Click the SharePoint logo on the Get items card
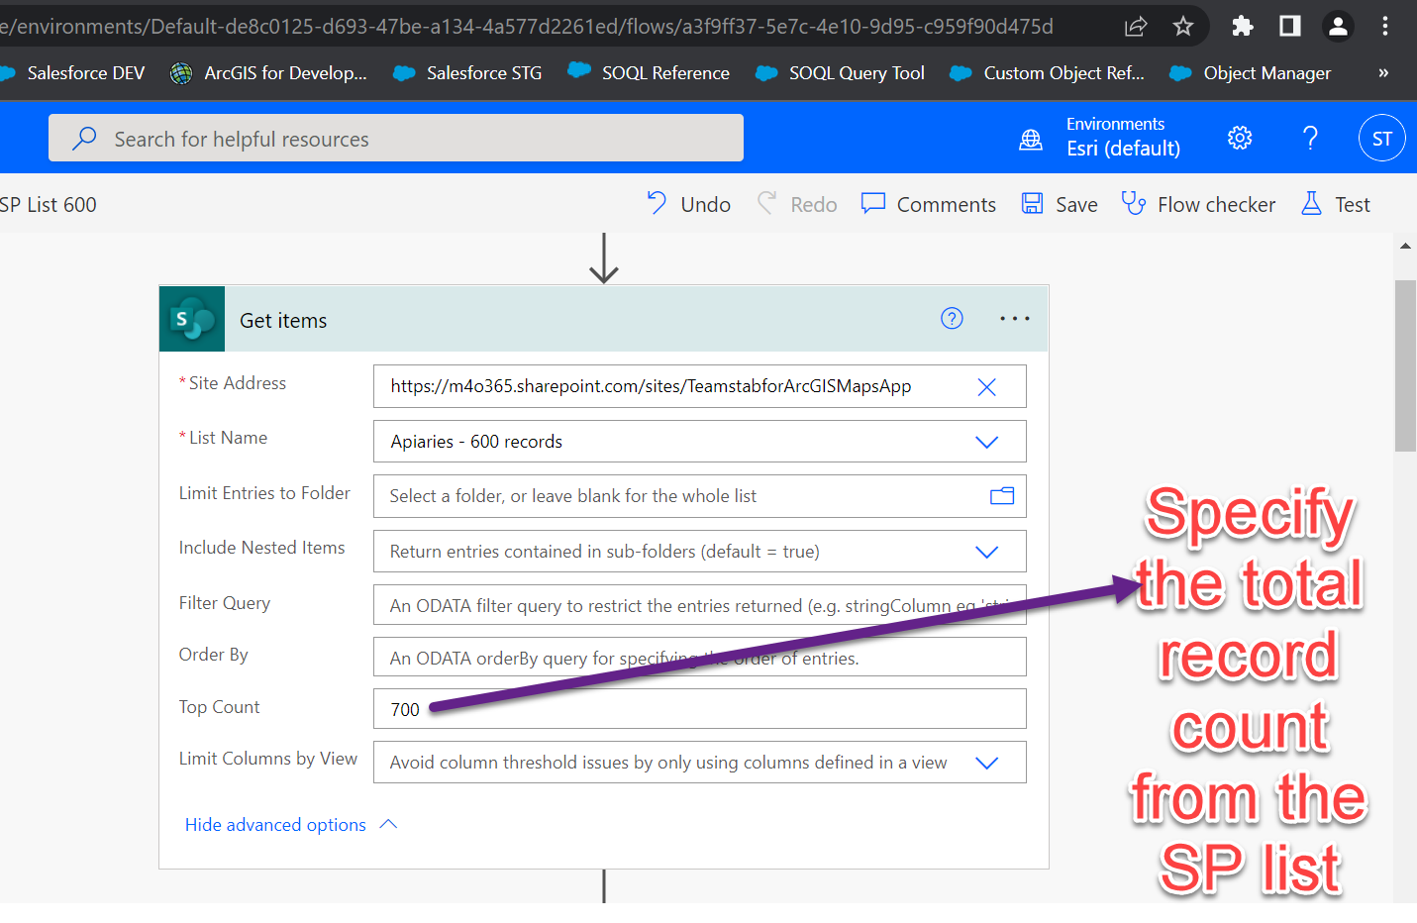This screenshot has height=923, width=1417. 192,318
